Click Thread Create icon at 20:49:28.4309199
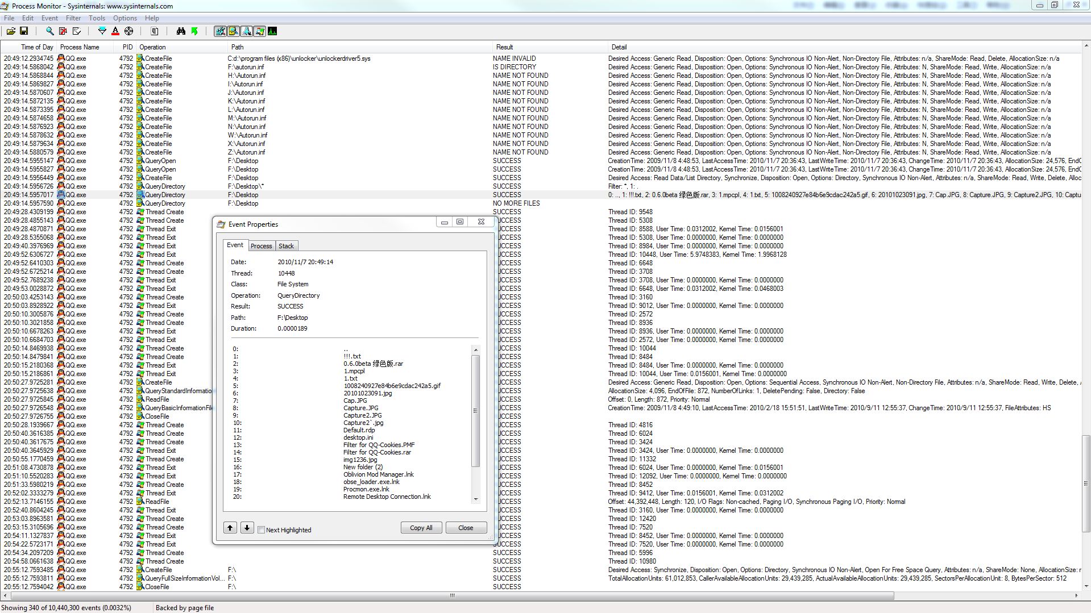Image resolution: width=1091 pixels, height=613 pixels. click(140, 211)
